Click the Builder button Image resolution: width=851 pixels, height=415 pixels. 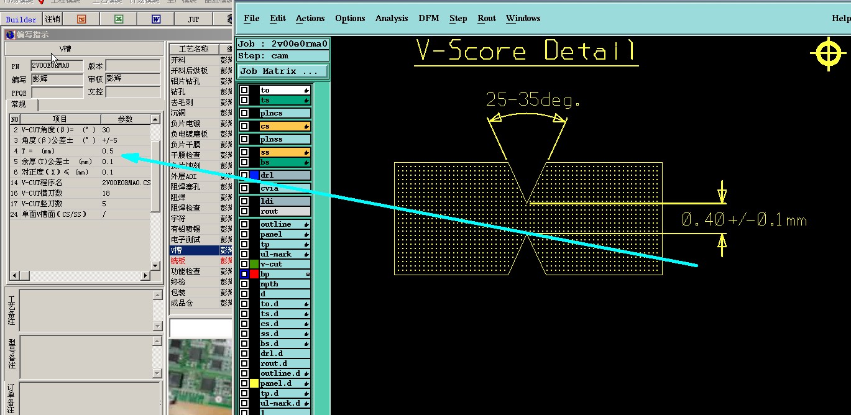pyautogui.click(x=21, y=19)
